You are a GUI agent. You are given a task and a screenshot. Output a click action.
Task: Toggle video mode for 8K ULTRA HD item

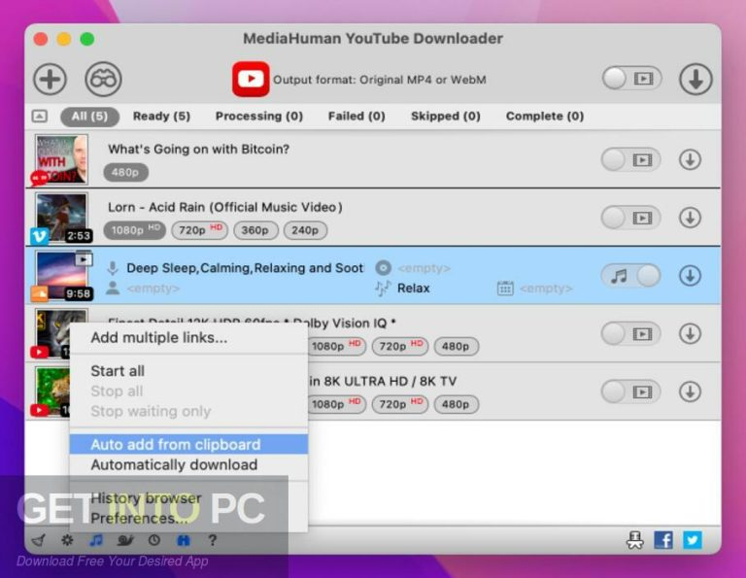630,392
